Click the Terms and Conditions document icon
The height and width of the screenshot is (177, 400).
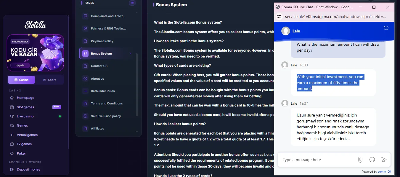coord(85,104)
